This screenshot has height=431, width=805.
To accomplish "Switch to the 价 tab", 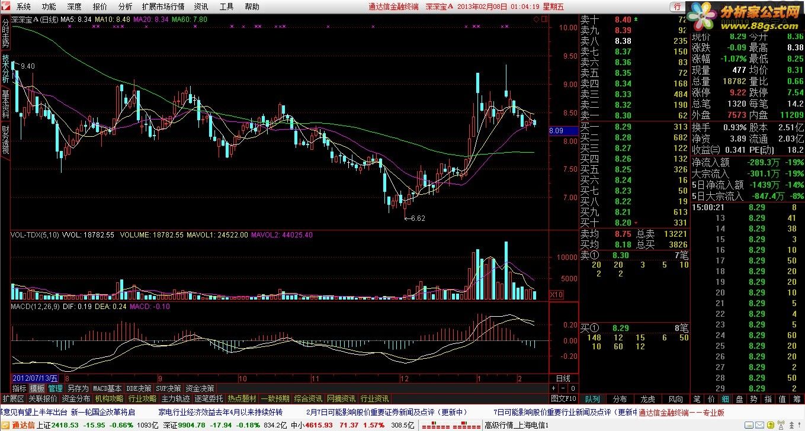I will [711, 399].
